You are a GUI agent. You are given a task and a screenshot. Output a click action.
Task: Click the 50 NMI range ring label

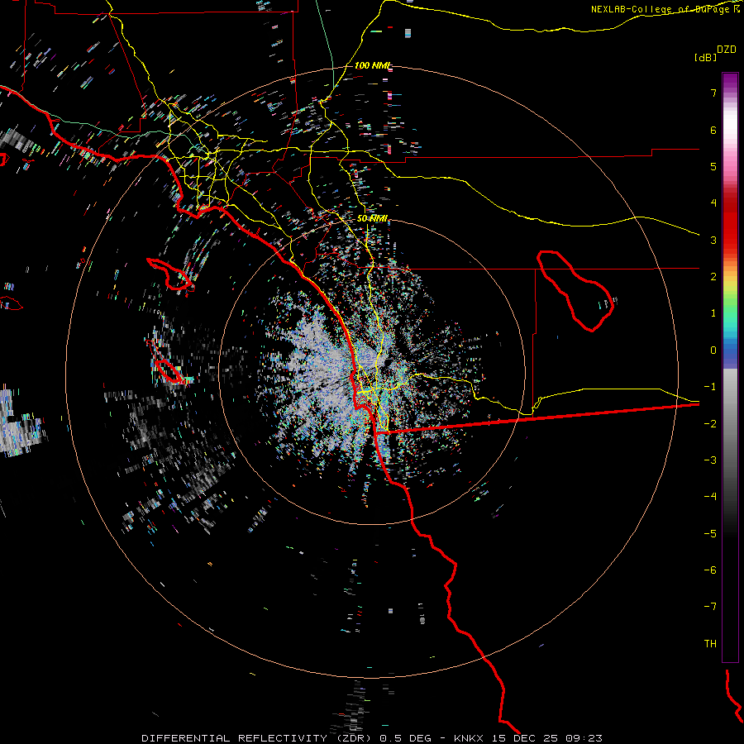point(373,218)
